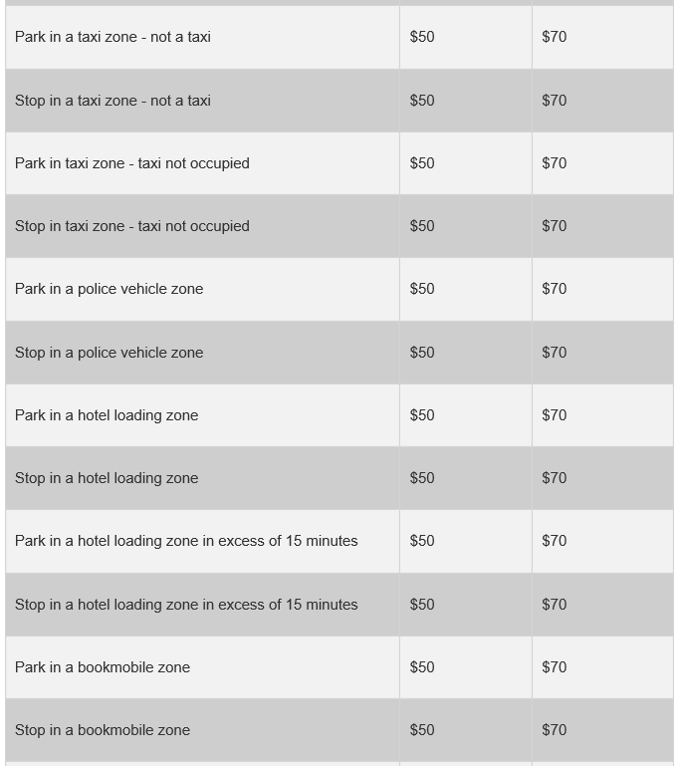Screen dimensions: 681x766
Task: Select 'Stop in a taxi zone - not a taxi' row
Action: (113, 101)
